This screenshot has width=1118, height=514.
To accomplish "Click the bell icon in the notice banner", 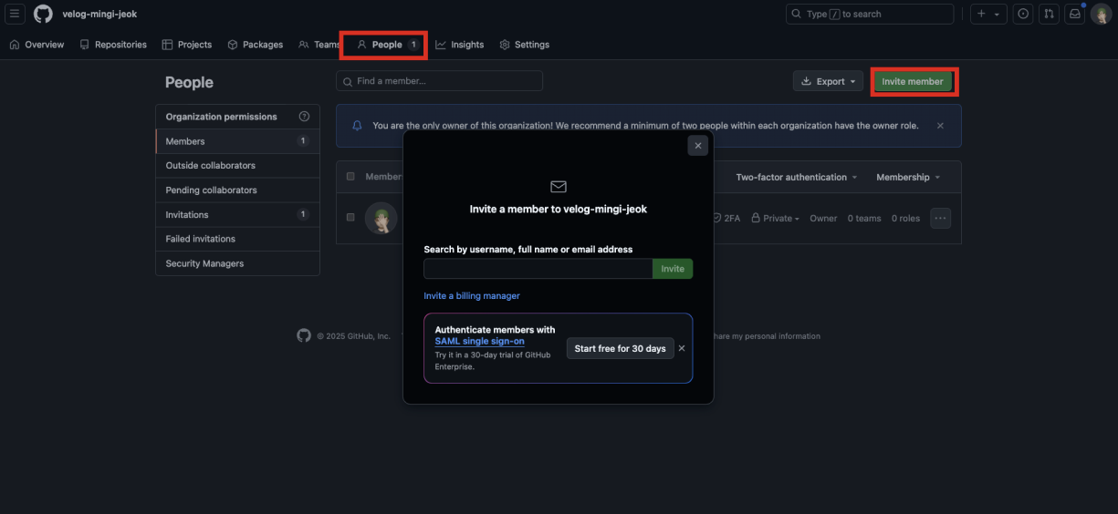I will point(357,126).
